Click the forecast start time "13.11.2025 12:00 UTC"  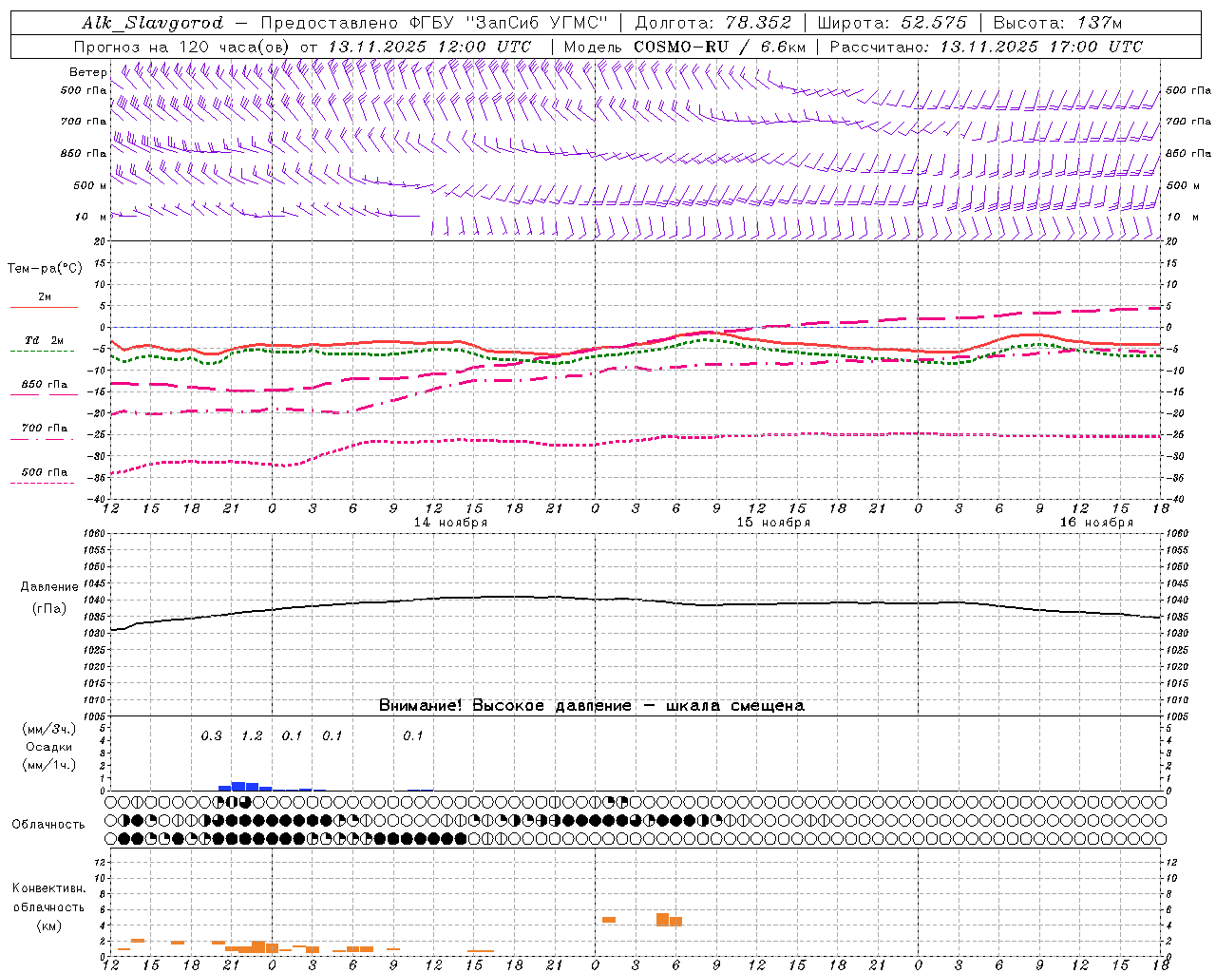tap(429, 47)
